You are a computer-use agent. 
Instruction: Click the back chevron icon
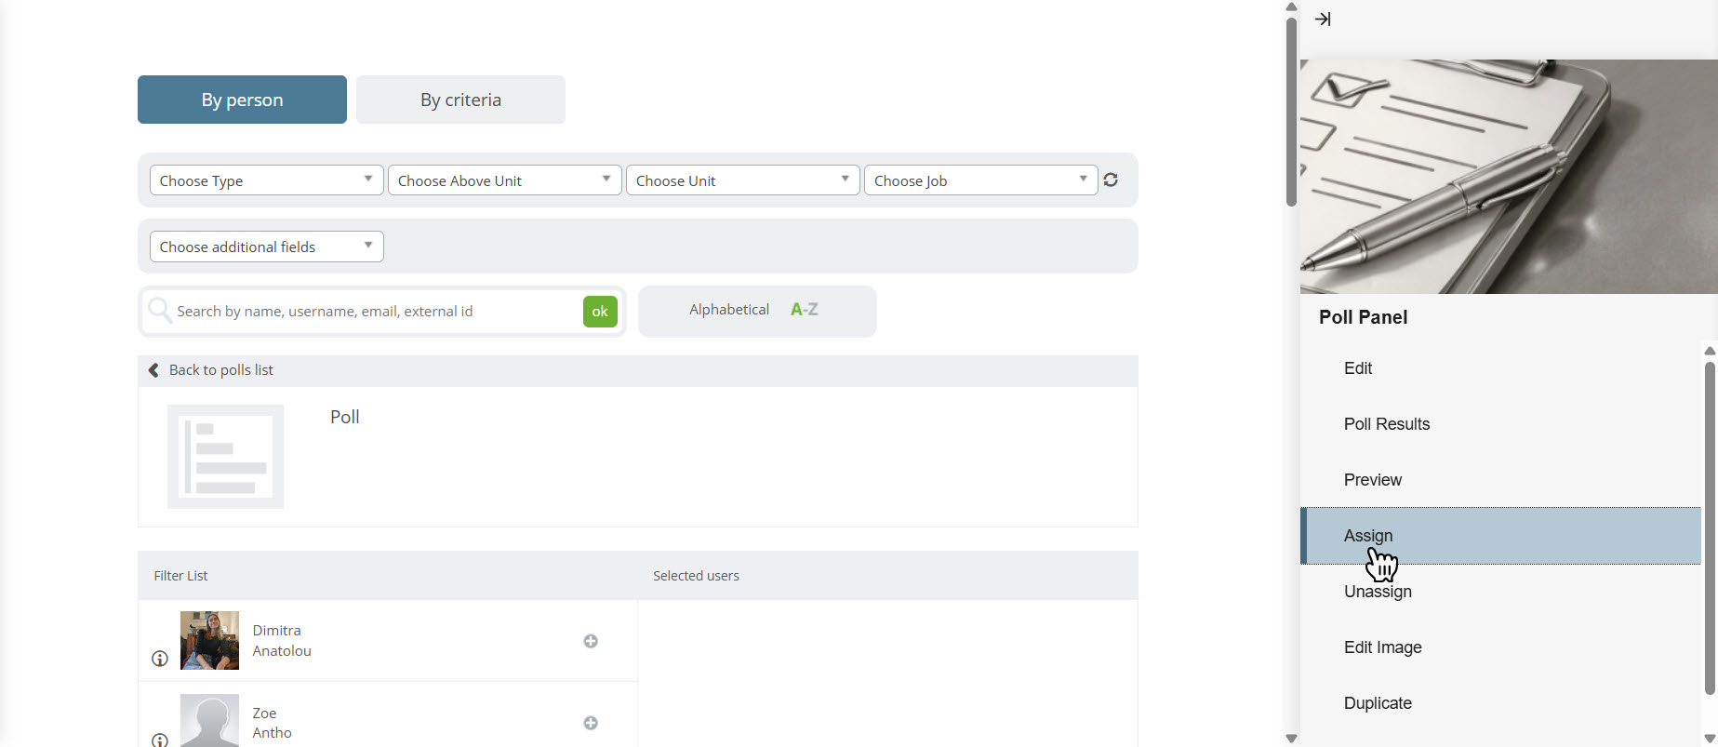coord(153,370)
